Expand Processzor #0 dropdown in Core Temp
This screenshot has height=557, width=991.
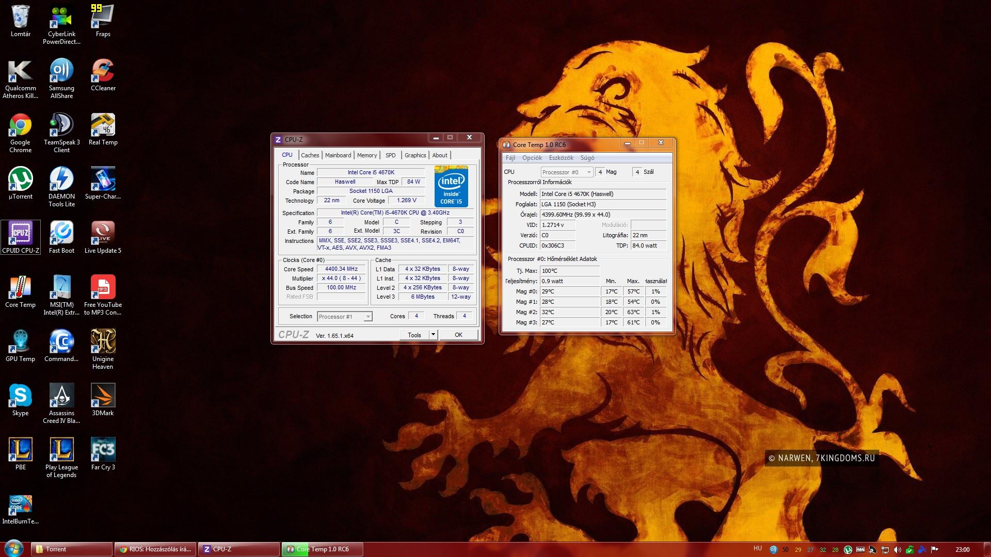click(589, 172)
